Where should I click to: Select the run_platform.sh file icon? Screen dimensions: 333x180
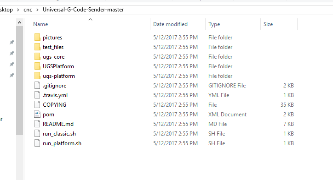(x=37, y=143)
